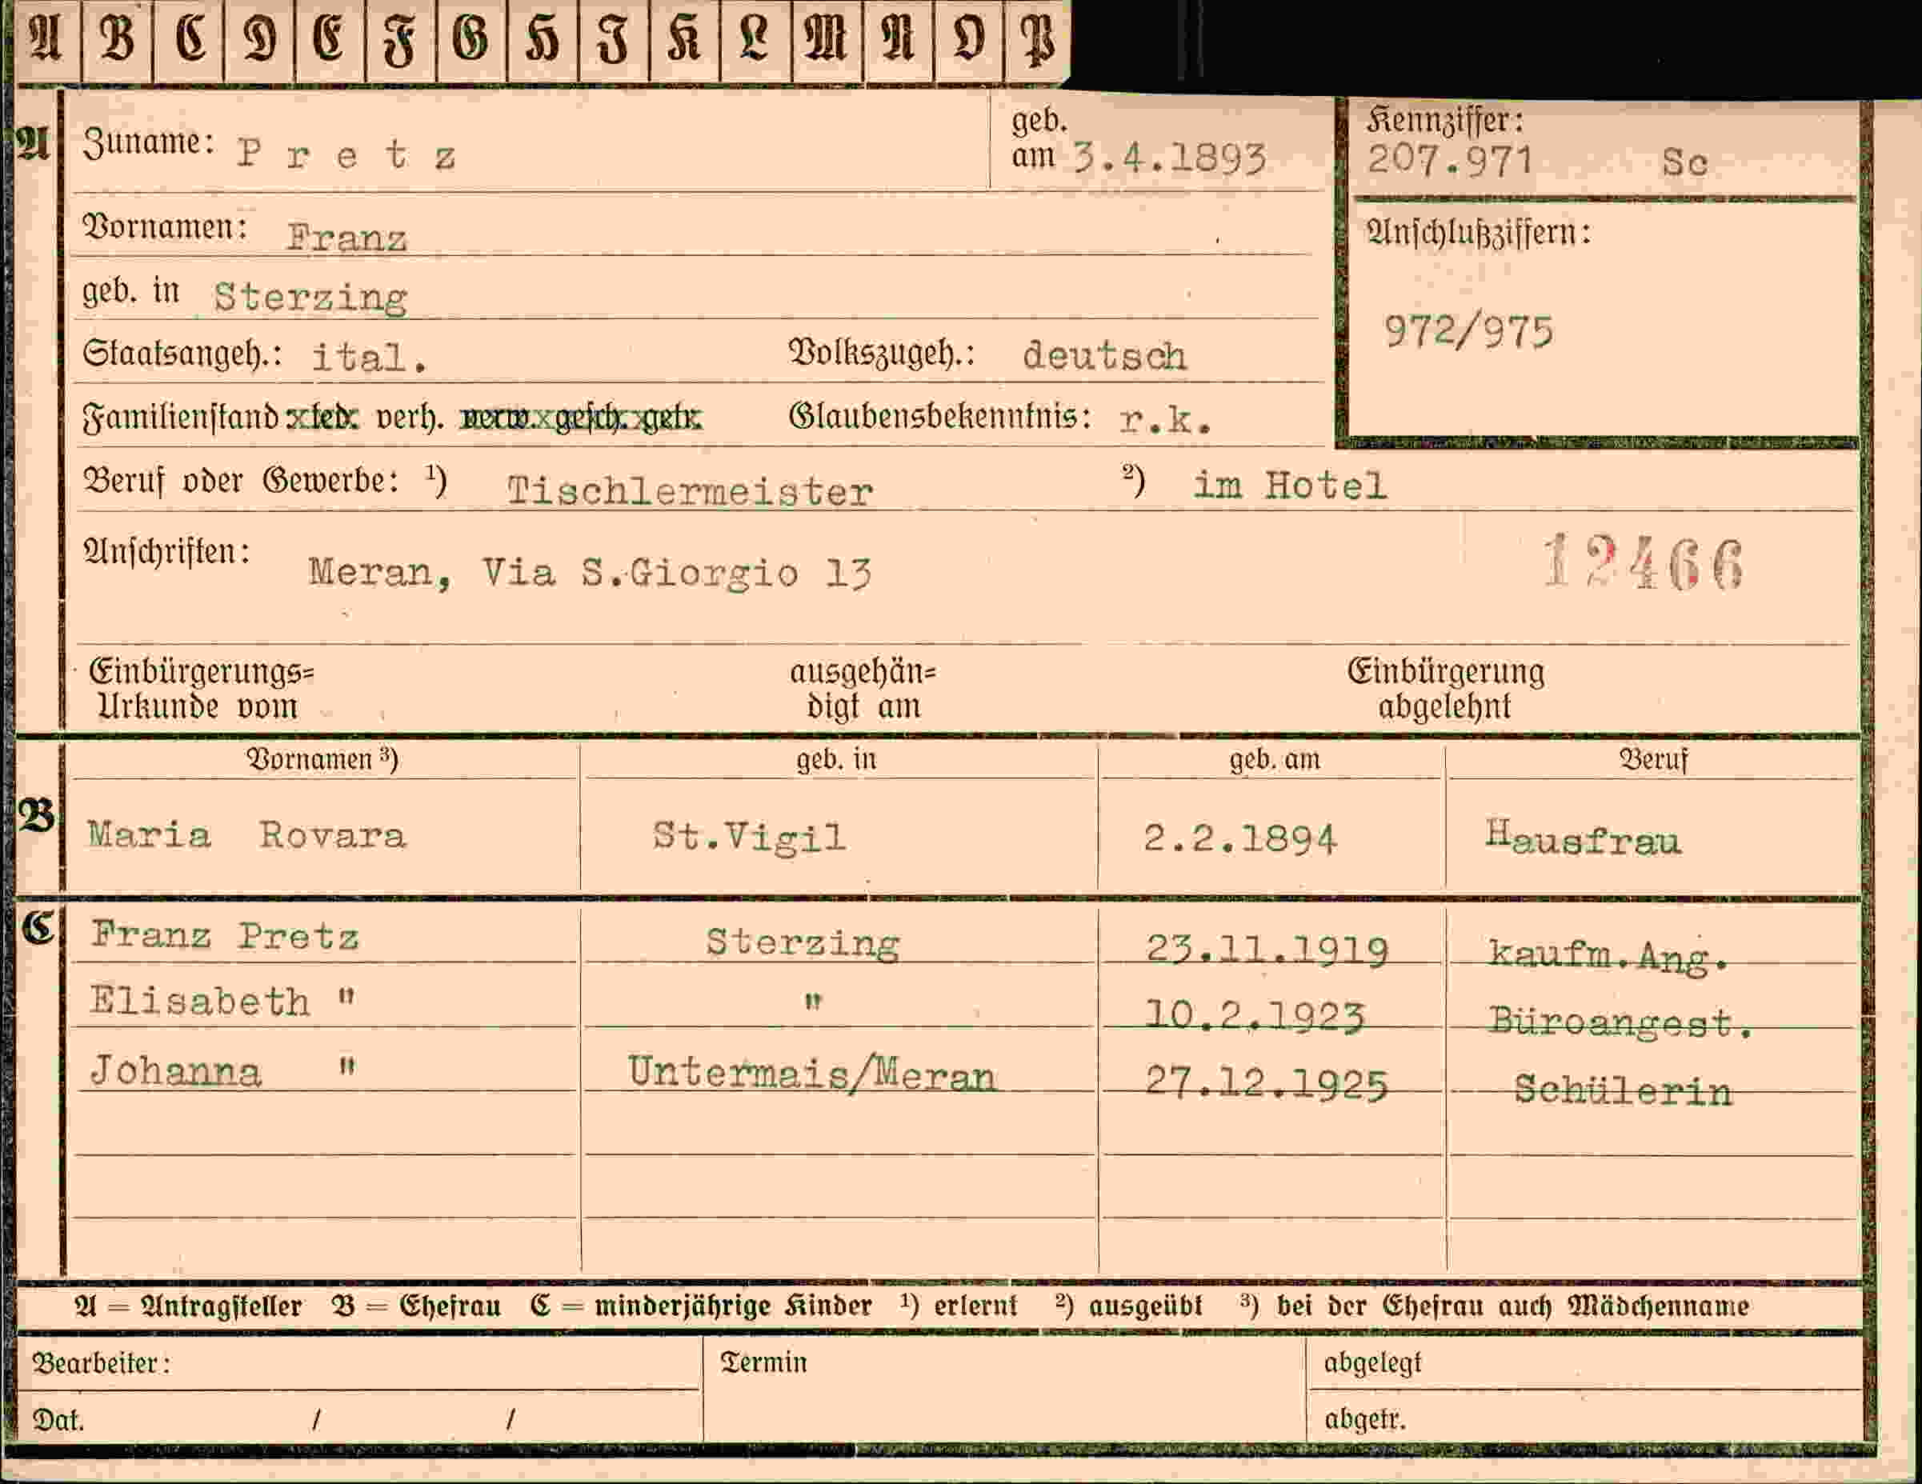Image resolution: width=1922 pixels, height=1484 pixels.
Task: Click the wife's name 'Maria Rovara'
Action: tap(246, 834)
